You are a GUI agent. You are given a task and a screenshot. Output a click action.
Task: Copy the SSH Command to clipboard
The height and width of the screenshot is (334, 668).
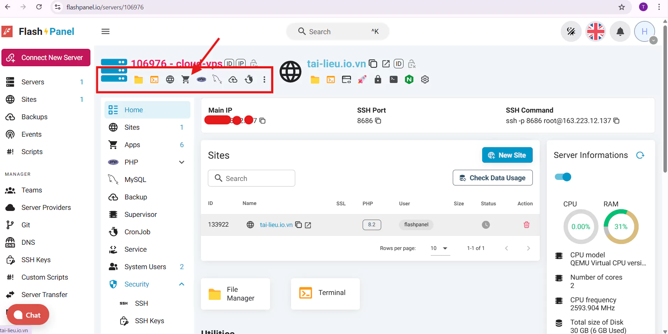click(617, 121)
